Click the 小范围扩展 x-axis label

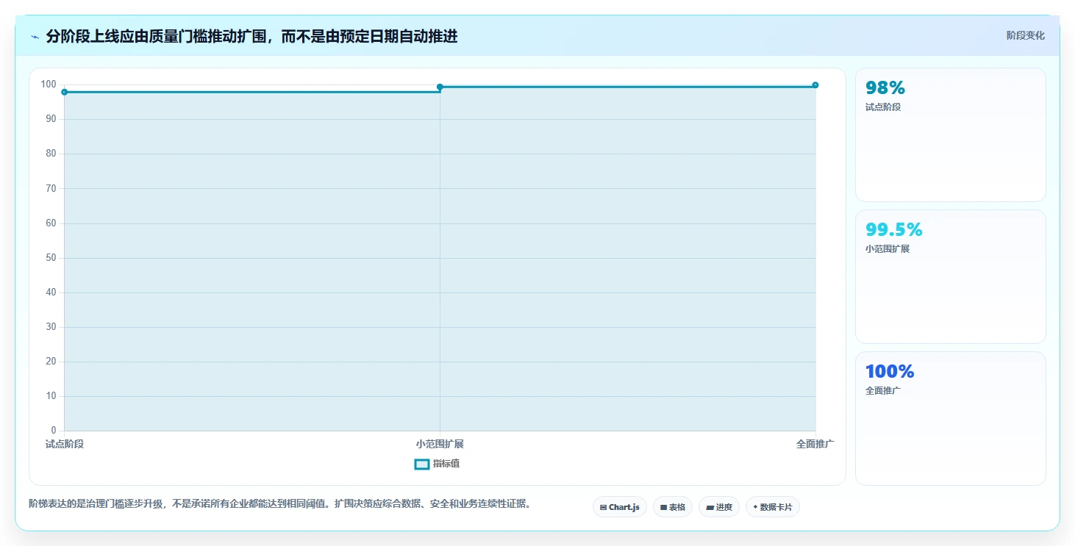click(x=440, y=444)
